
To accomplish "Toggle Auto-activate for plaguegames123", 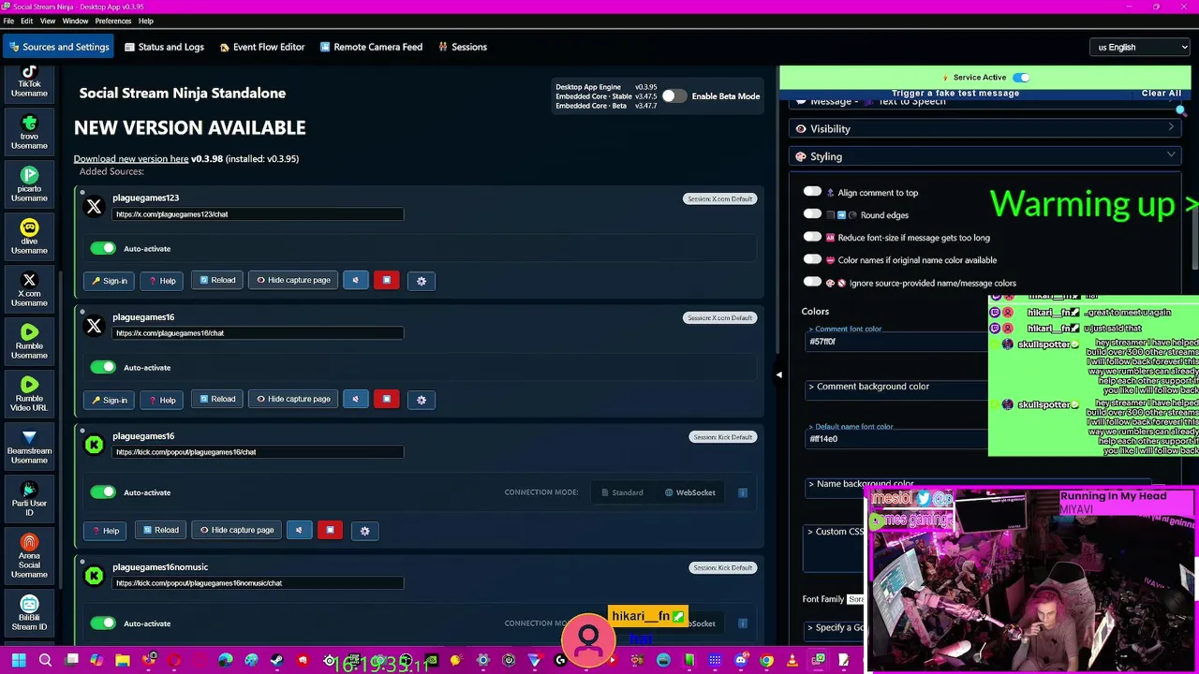I will (x=103, y=248).
